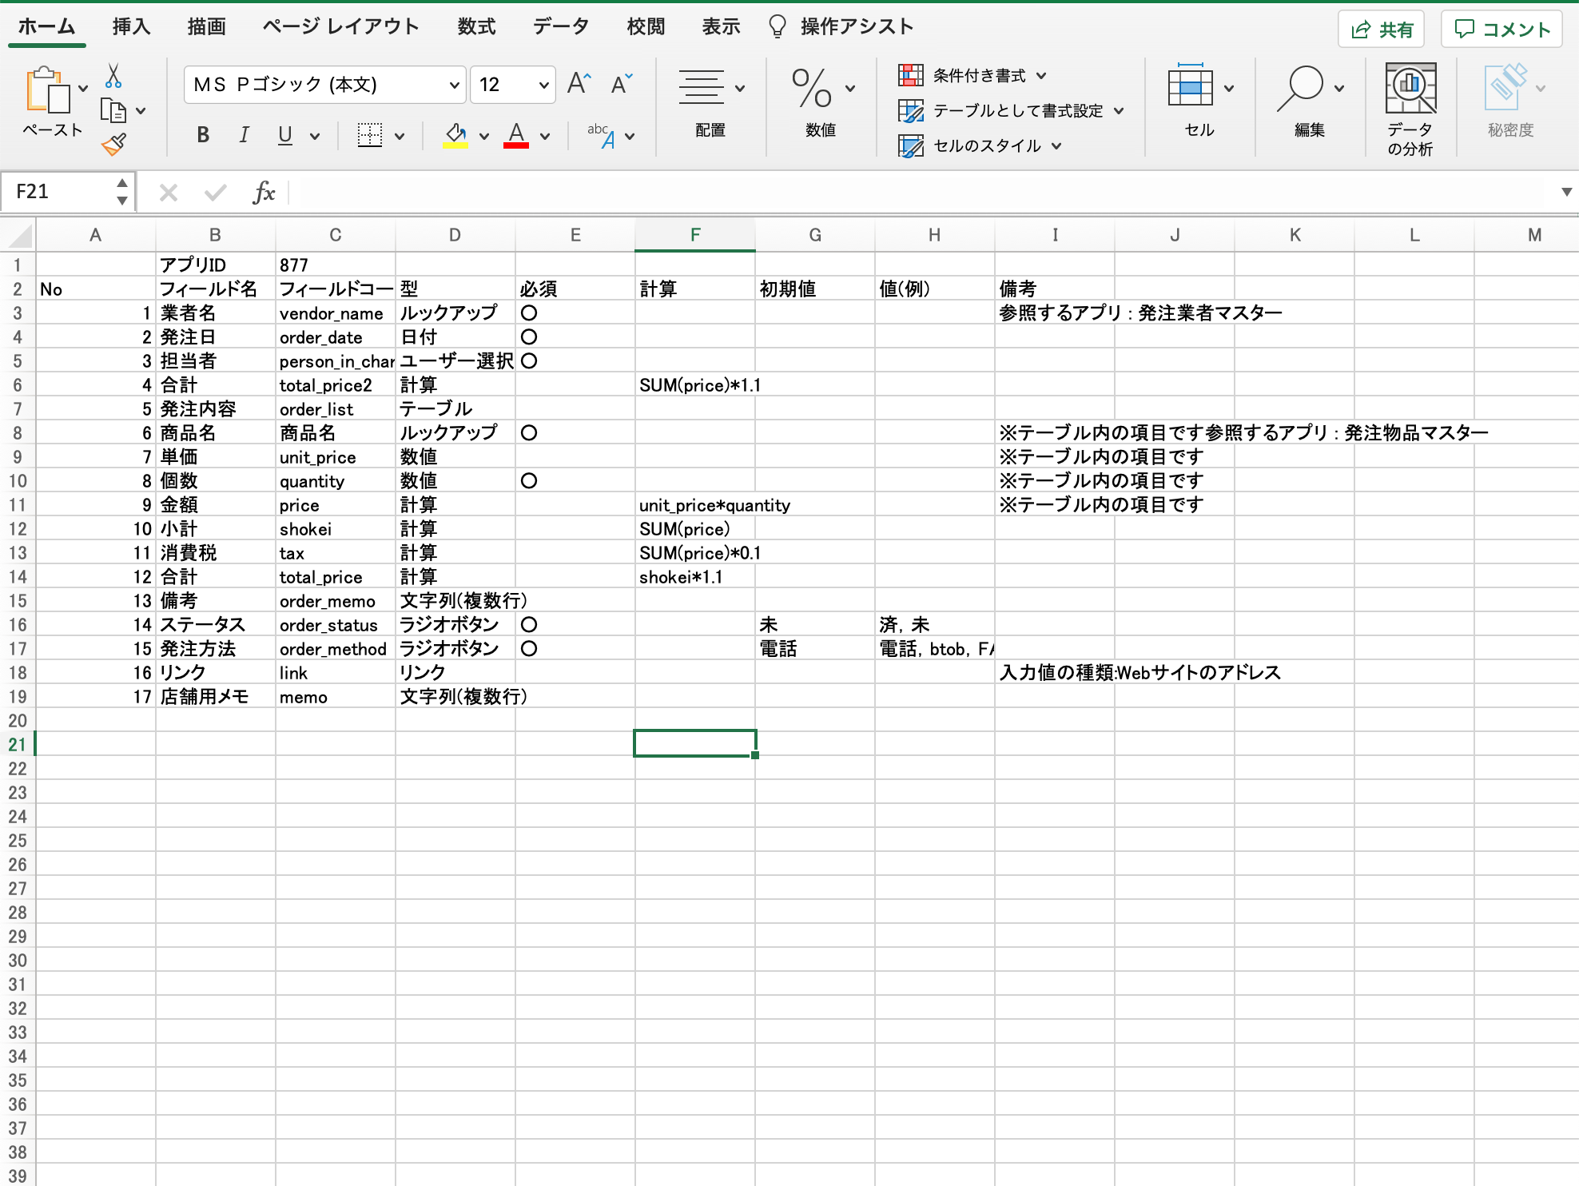The width and height of the screenshot is (1579, 1186).
Task: Toggle Underline formatting
Action: click(x=284, y=135)
